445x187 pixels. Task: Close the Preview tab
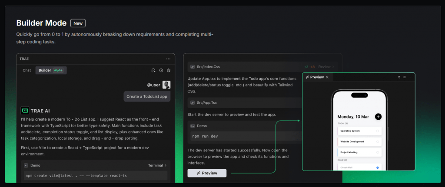pyautogui.click(x=327, y=77)
